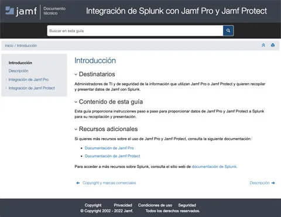Click the scroll-to-top double chevron icon
The width and height of the screenshot is (281, 217).
263,45
